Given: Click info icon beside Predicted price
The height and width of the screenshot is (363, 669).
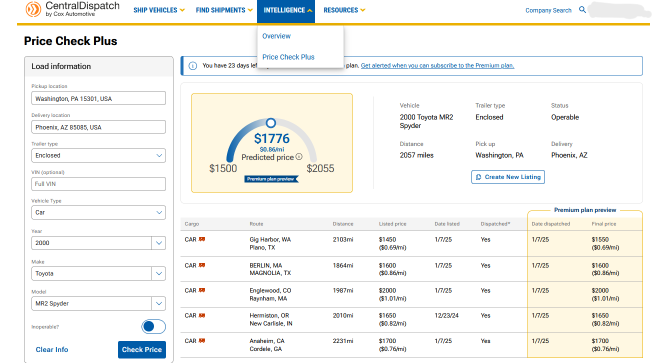Looking at the screenshot, I should tap(299, 157).
